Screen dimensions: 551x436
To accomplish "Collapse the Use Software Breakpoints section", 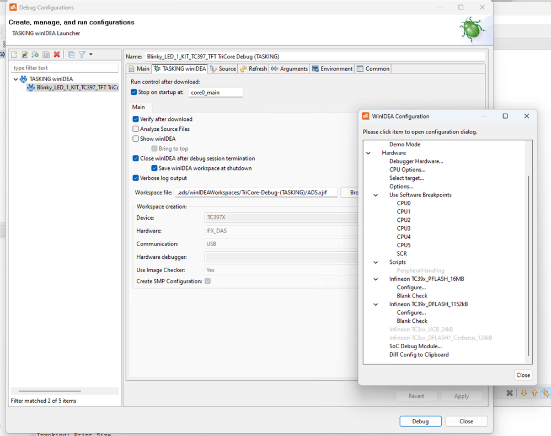I will click(x=375, y=195).
